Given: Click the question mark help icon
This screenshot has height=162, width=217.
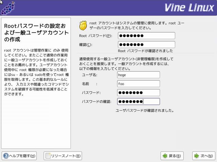Looking at the screenshot, I should (x=6, y=156).
